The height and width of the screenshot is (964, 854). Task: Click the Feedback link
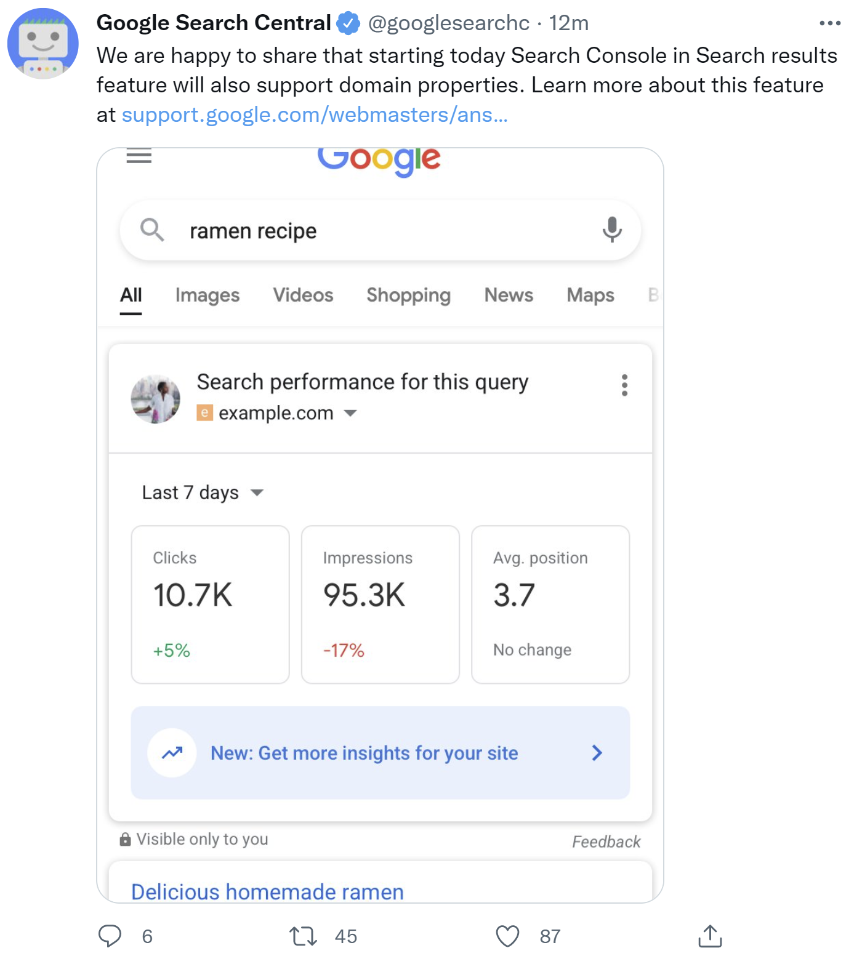pyautogui.click(x=606, y=841)
